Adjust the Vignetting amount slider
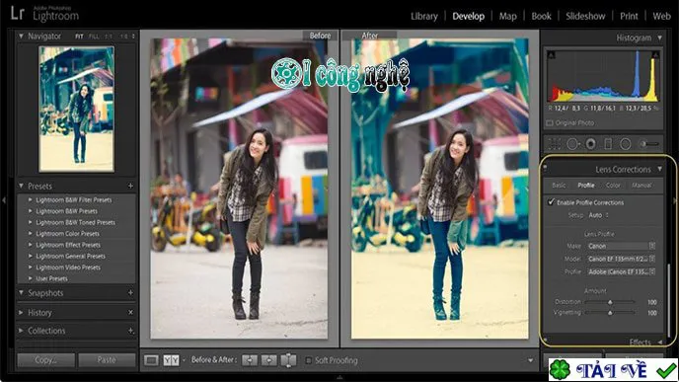The height and width of the screenshot is (382, 679). tap(609, 312)
